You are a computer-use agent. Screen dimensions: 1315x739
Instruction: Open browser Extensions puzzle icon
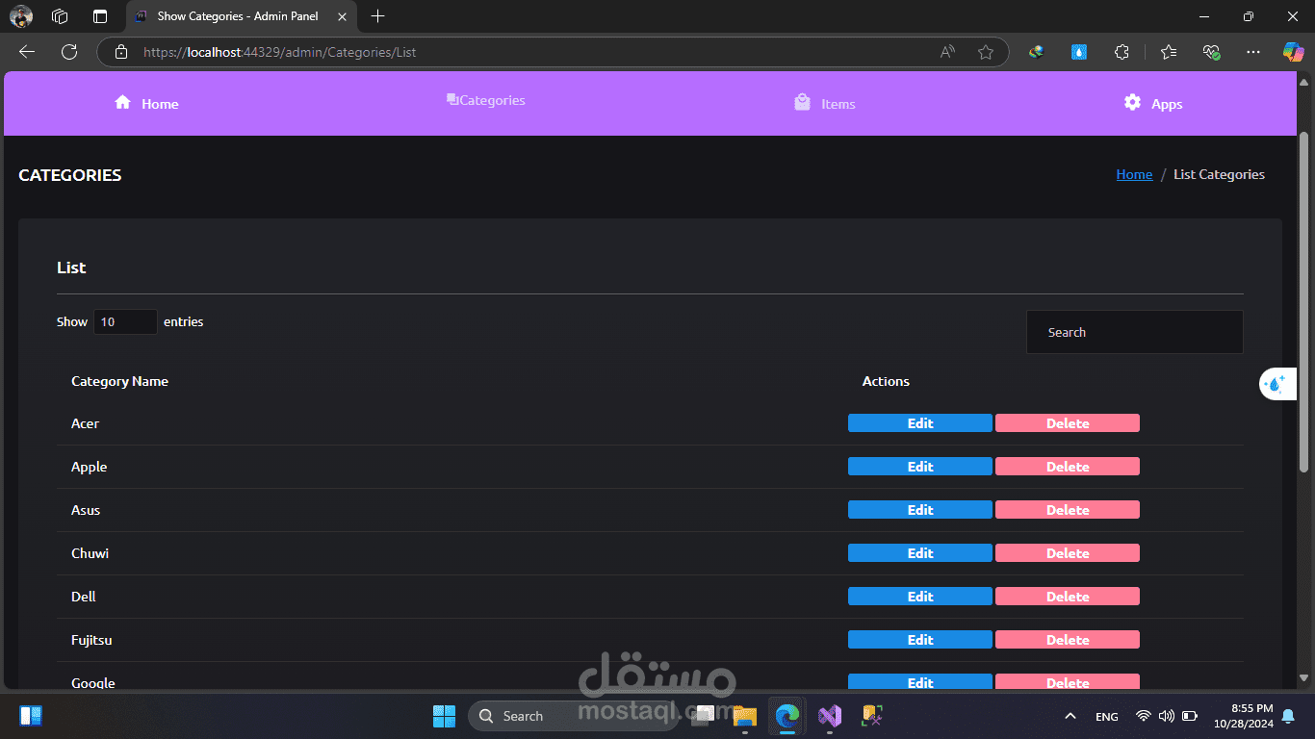pyautogui.click(x=1122, y=52)
